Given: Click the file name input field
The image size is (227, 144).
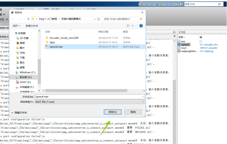Looking at the screenshot, I should (x=88, y=97).
